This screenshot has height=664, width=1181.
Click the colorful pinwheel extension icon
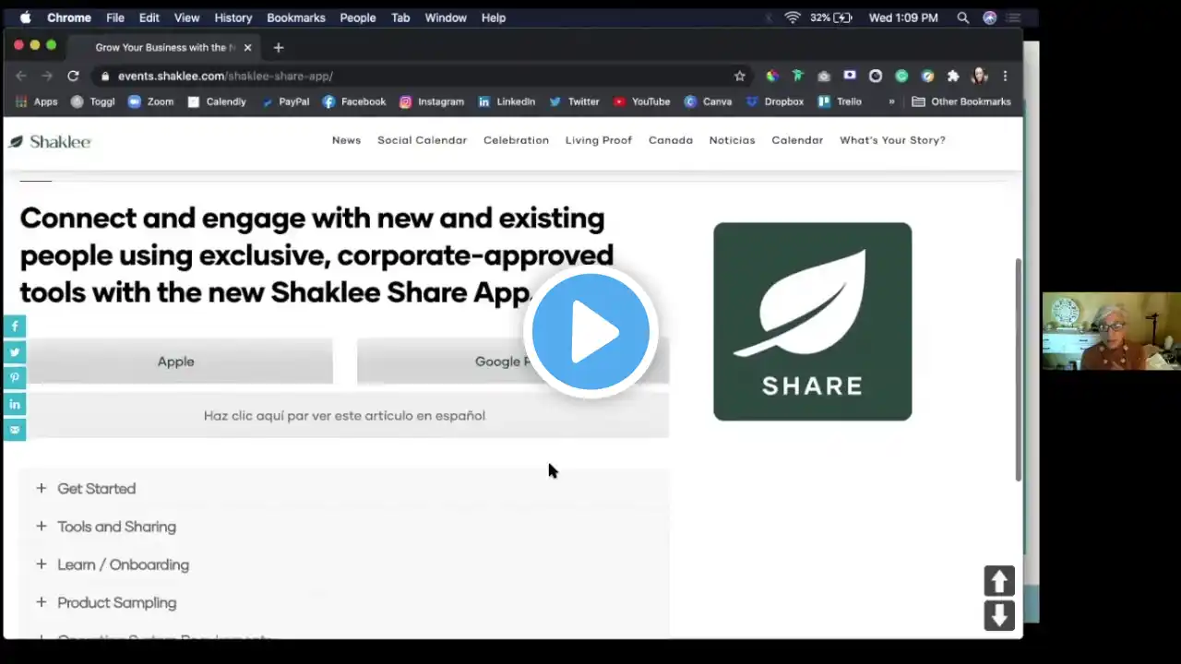[772, 76]
